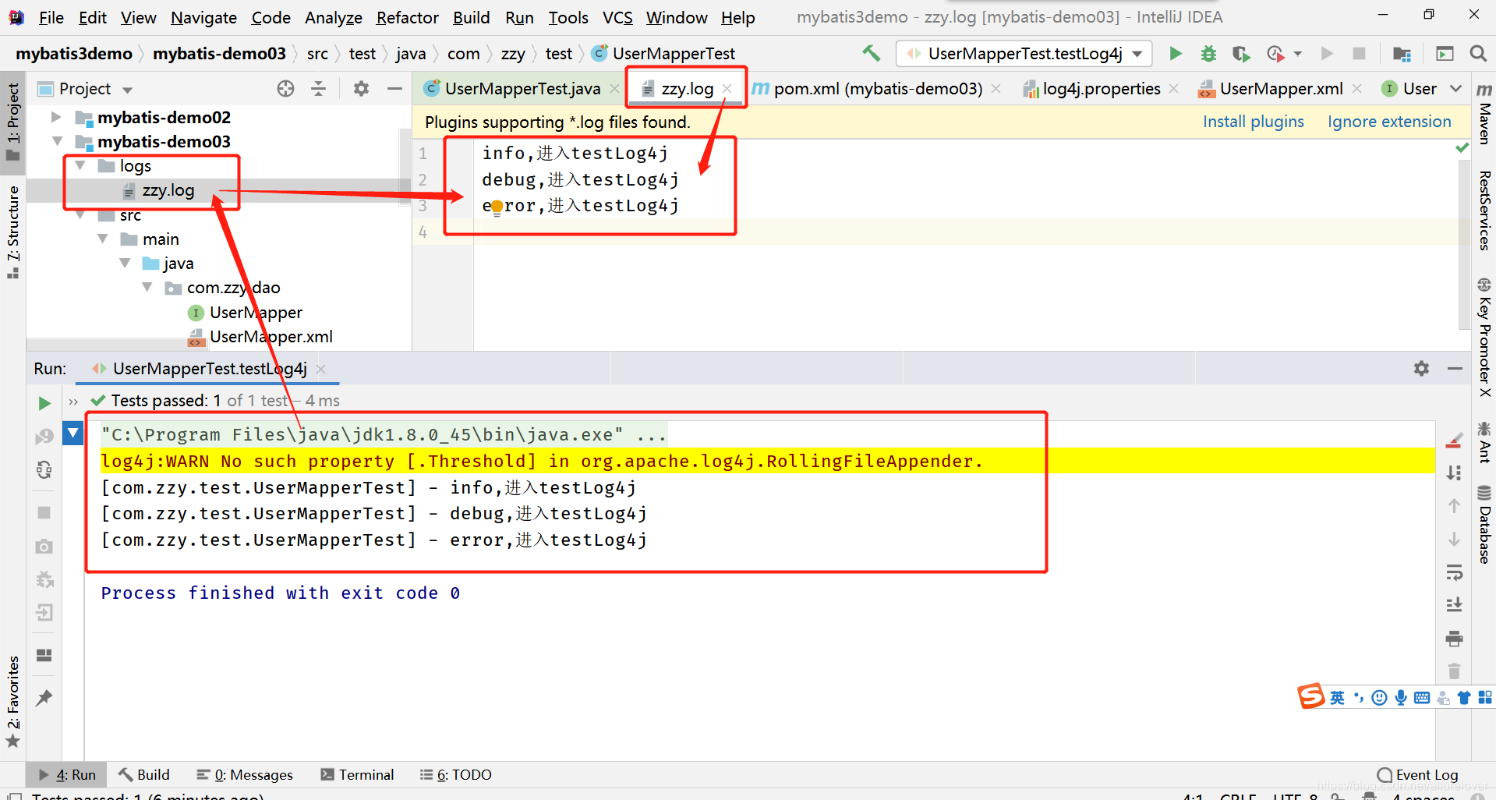Run UserMapperTest.testLog4j with green play icon
Viewport: 1496px width, 800px height.
1176,53
